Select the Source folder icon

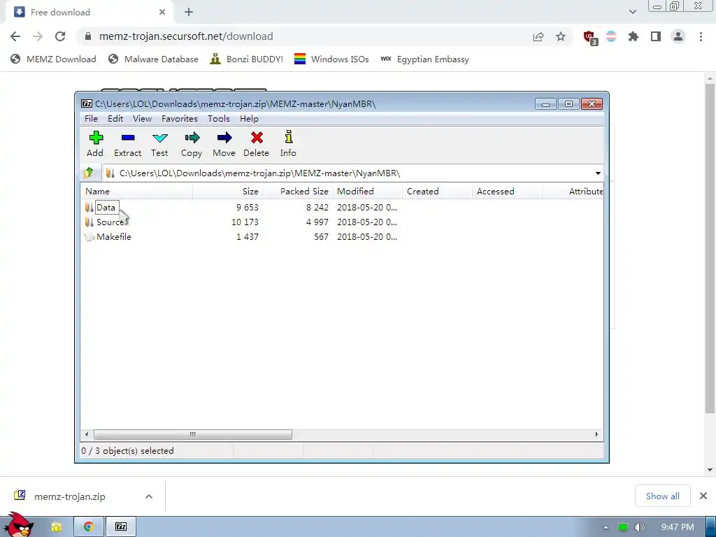click(x=89, y=222)
